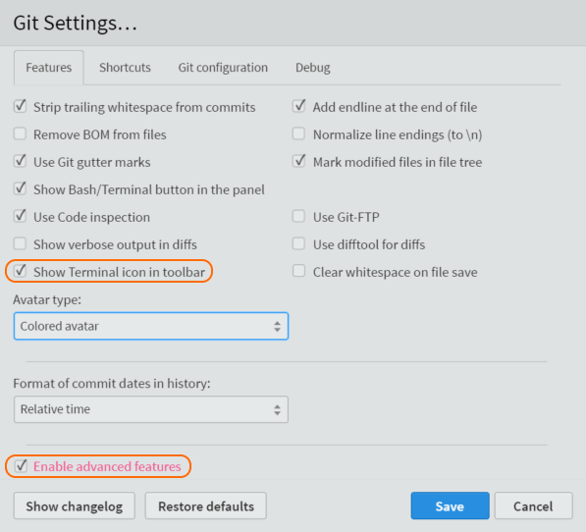Uncheck Strip trailing whitespace from commits
The image size is (586, 532).
tap(20, 106)
